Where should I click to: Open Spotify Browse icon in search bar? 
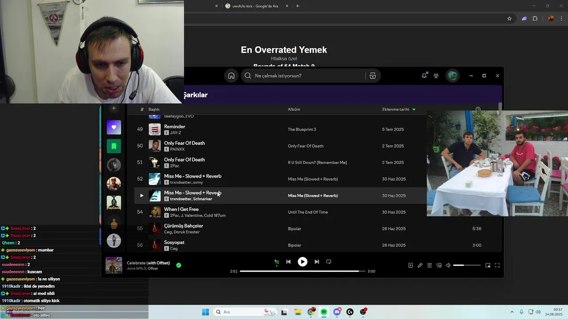click(x=373, y=76)
